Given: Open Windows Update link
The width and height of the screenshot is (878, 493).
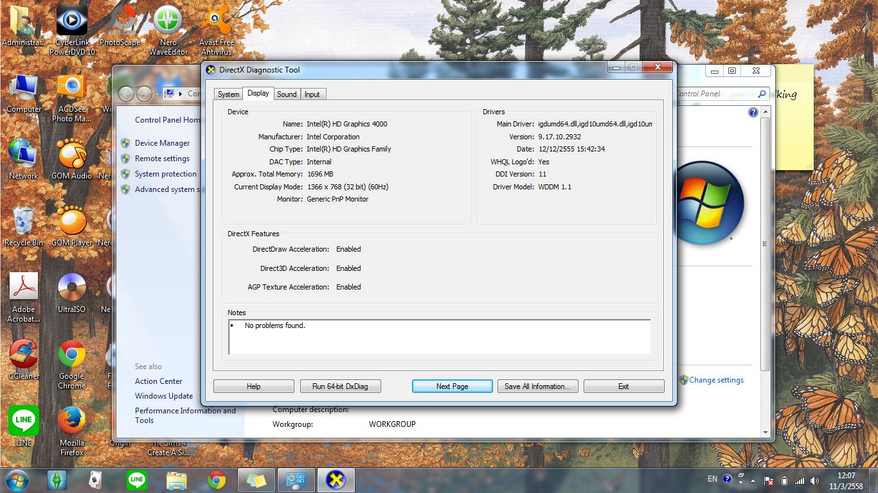Looking at the screenshot, I should [164, 396].
